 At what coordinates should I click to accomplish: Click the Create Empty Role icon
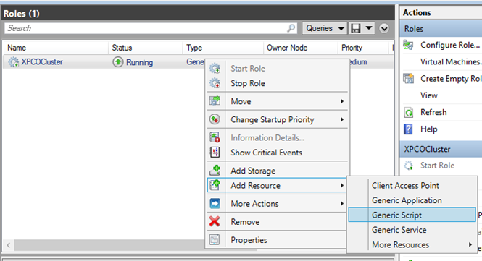(x=408, y=79)
